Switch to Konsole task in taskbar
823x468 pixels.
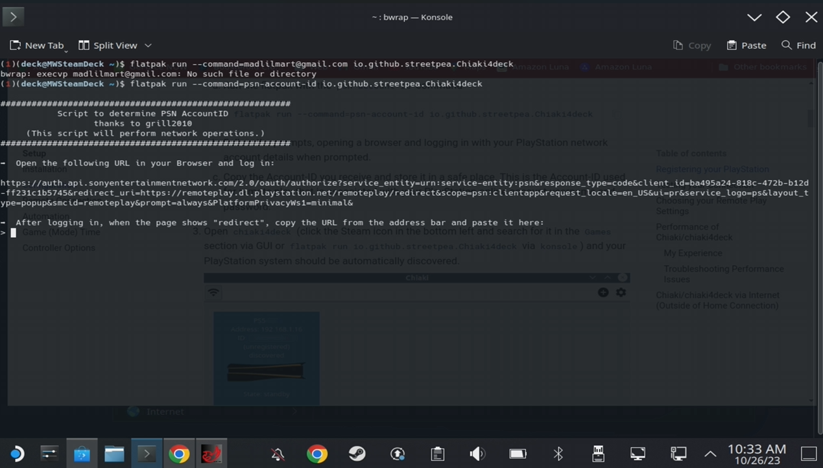147,454
